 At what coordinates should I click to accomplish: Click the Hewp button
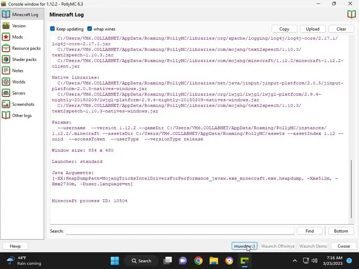[15, 246]
